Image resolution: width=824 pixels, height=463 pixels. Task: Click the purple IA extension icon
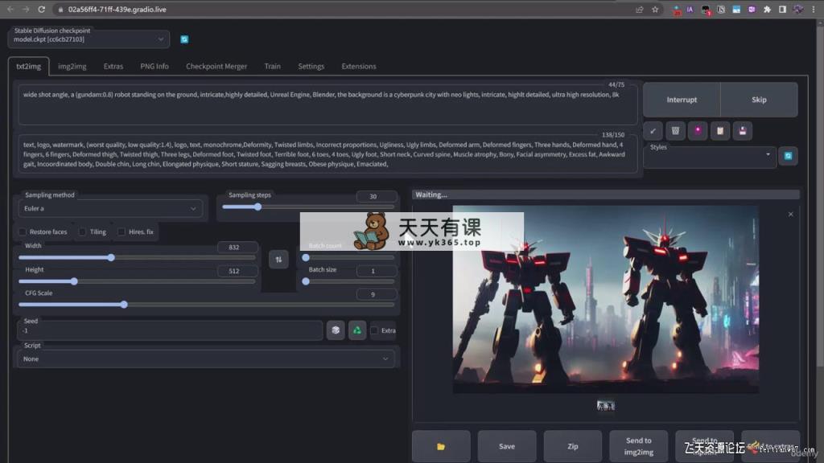click(x=690, y=10)
